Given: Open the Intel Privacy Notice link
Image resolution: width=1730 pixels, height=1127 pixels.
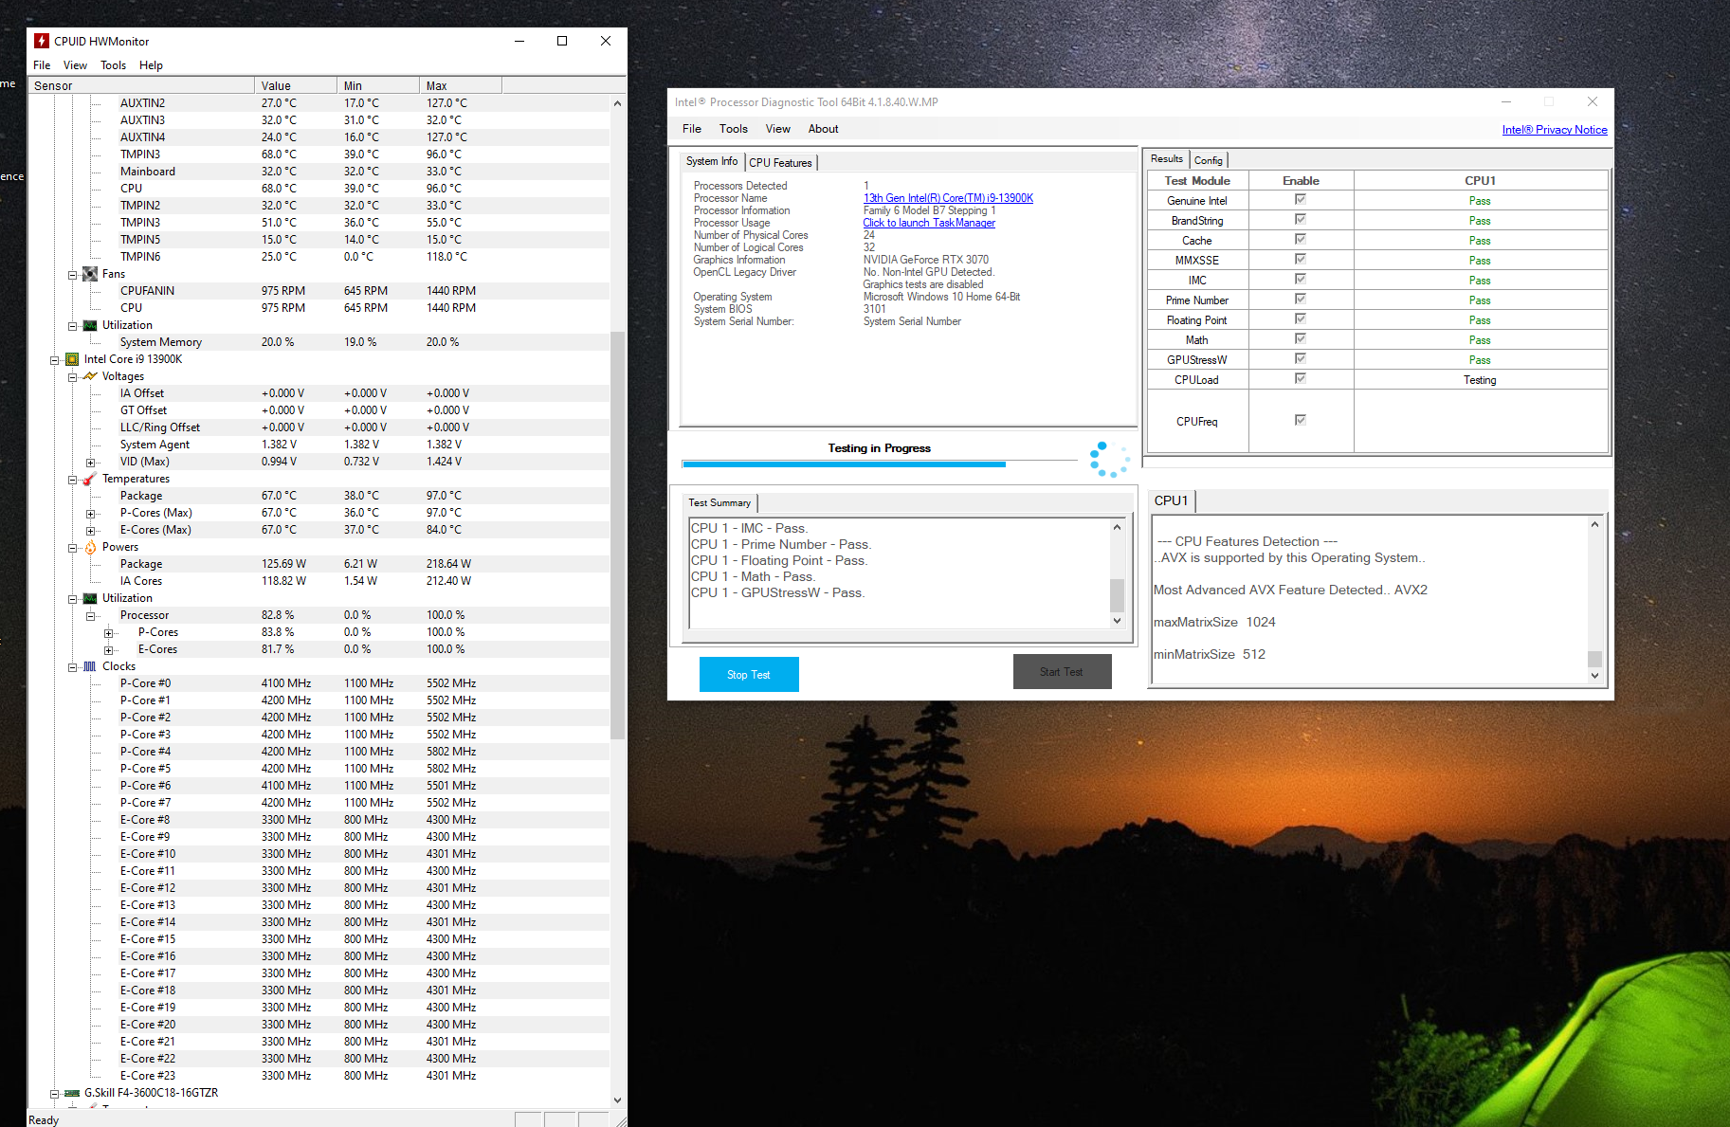Looking at the screenshot, I should point(1555,130).
